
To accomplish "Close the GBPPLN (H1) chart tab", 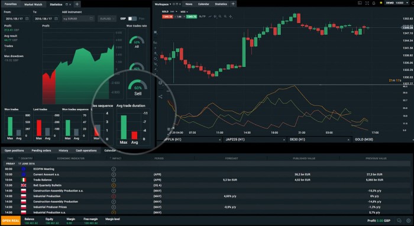I will (x=219, y=140).
